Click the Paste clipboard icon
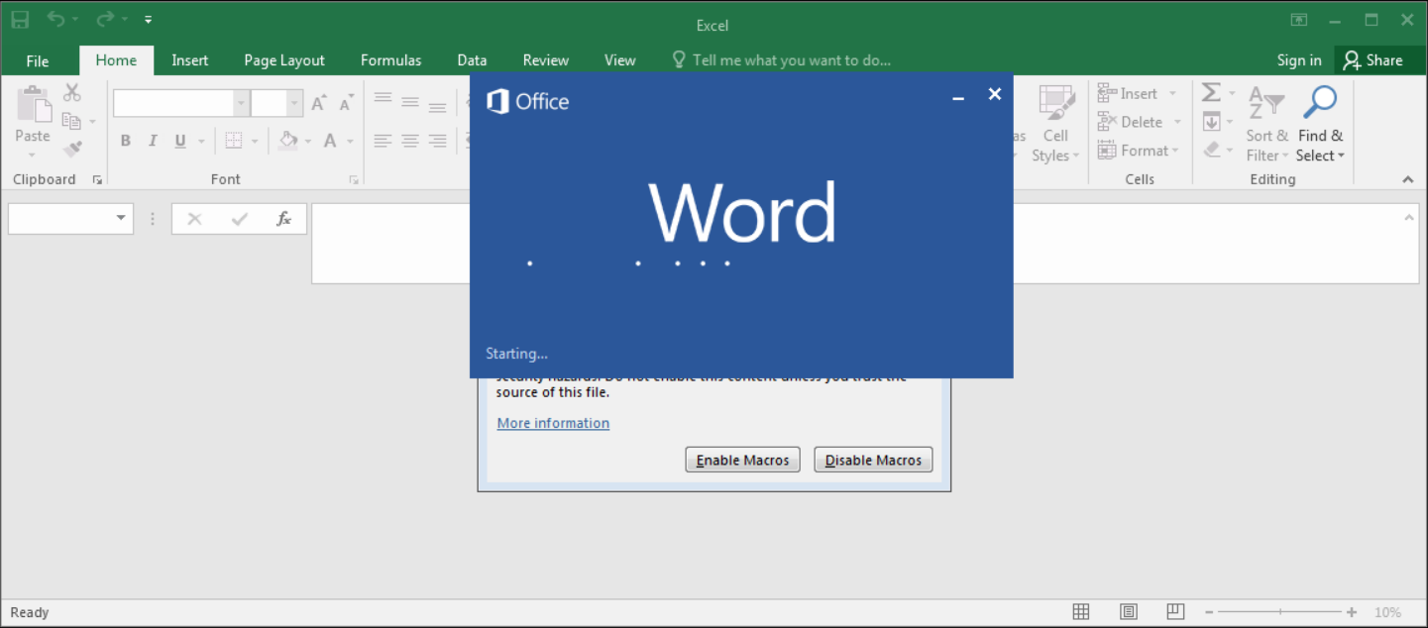The width and height of the screenshot is (1428, 628). [x=33, y=105]
